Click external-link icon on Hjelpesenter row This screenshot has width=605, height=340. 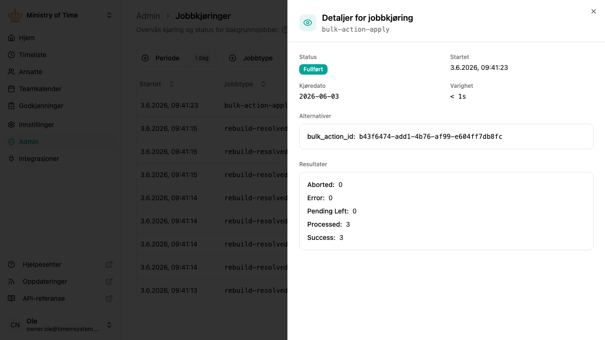[x=109, y=264]
